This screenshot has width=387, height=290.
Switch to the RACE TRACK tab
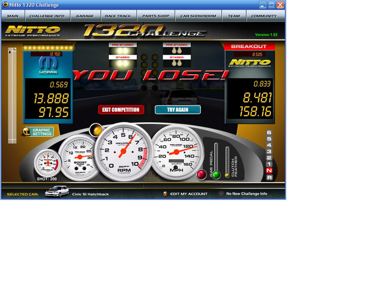point(118,16)
